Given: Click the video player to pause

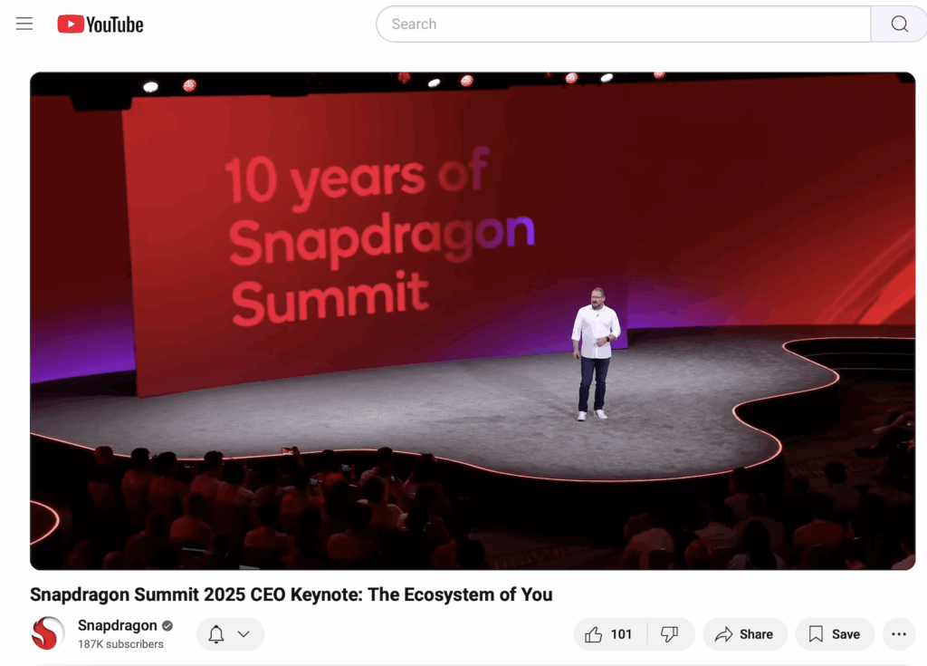Looking at the screenshot, I should 473,321.
